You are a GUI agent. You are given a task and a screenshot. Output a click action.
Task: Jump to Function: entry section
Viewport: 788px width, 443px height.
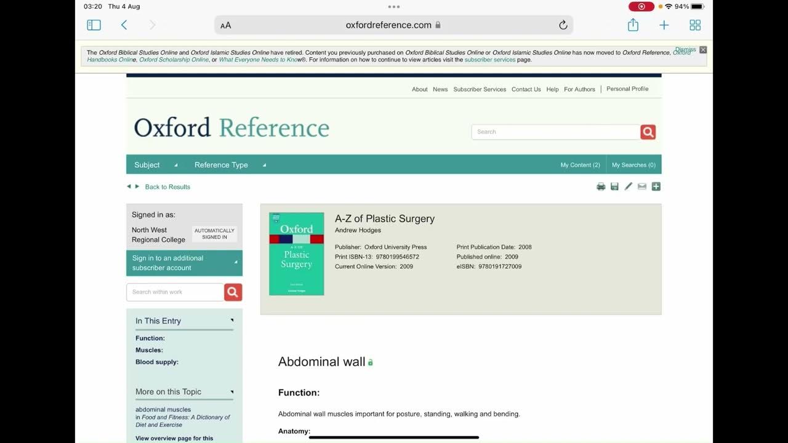150,338
